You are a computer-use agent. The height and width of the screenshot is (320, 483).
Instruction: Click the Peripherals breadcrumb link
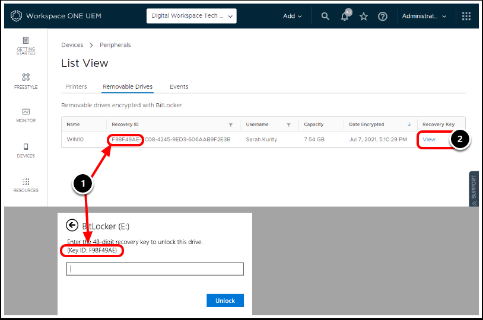pyautogui.click(x=115, y=45)
